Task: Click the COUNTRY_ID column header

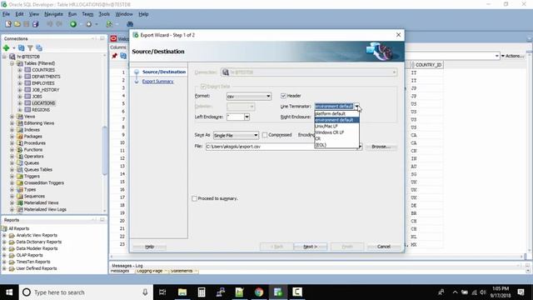Action: coord(426,65)
